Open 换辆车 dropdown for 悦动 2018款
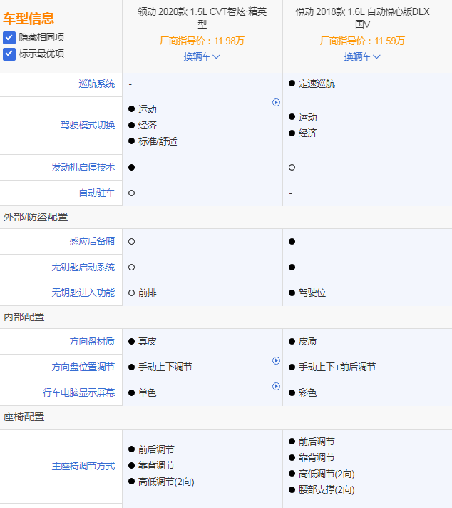The width and height of the screenshot is (452, 508). pyautogui.click(x=362, y=56)
